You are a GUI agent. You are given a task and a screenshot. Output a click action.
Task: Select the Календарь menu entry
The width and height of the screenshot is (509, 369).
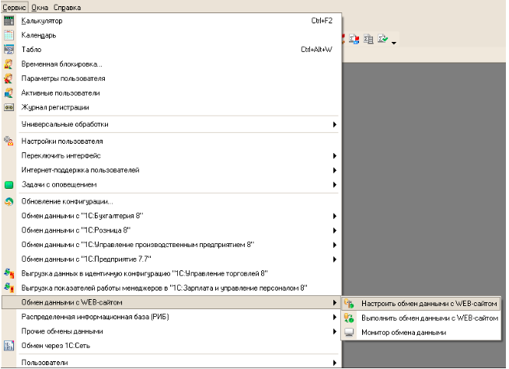(172, 35)
